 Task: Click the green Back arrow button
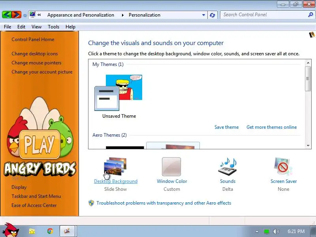[x=7, y=15]
